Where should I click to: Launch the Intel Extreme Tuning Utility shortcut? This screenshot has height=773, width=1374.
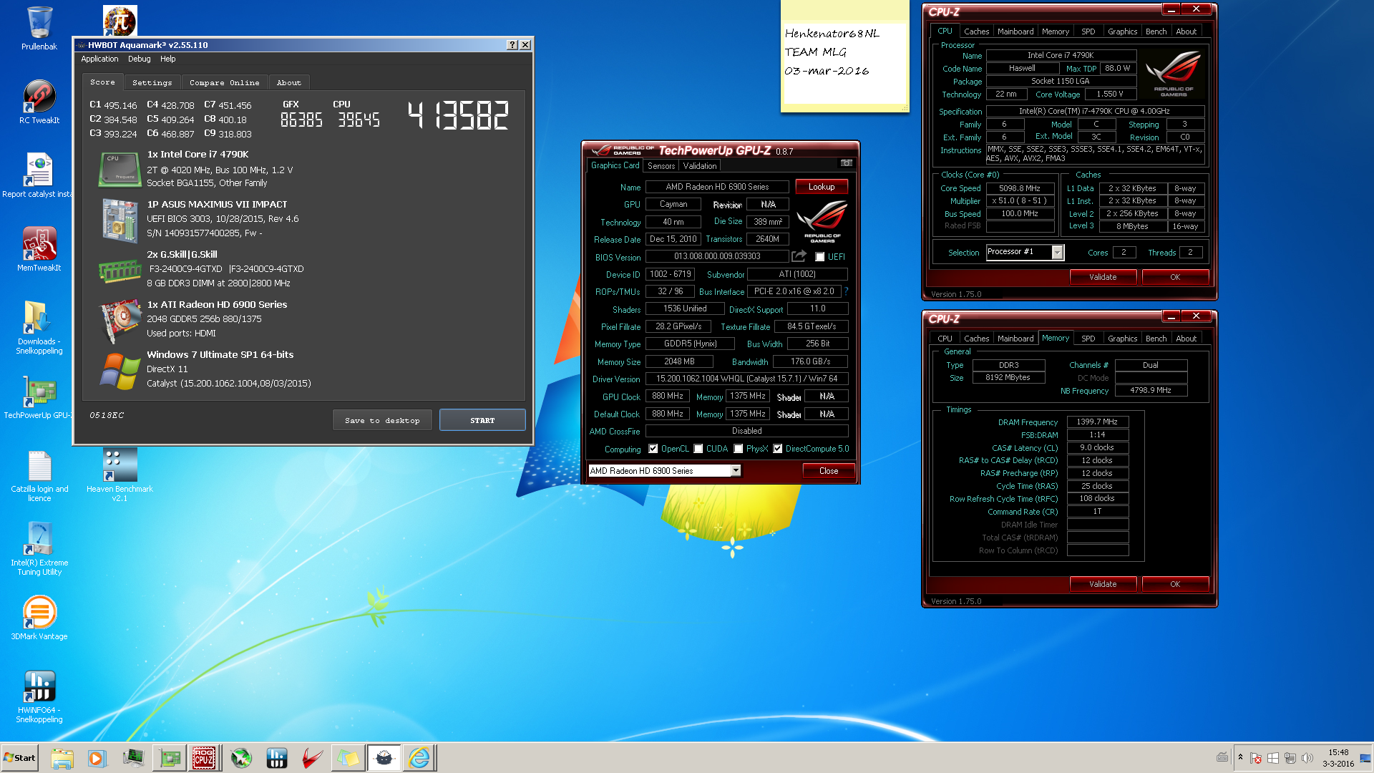click(39, 549)
